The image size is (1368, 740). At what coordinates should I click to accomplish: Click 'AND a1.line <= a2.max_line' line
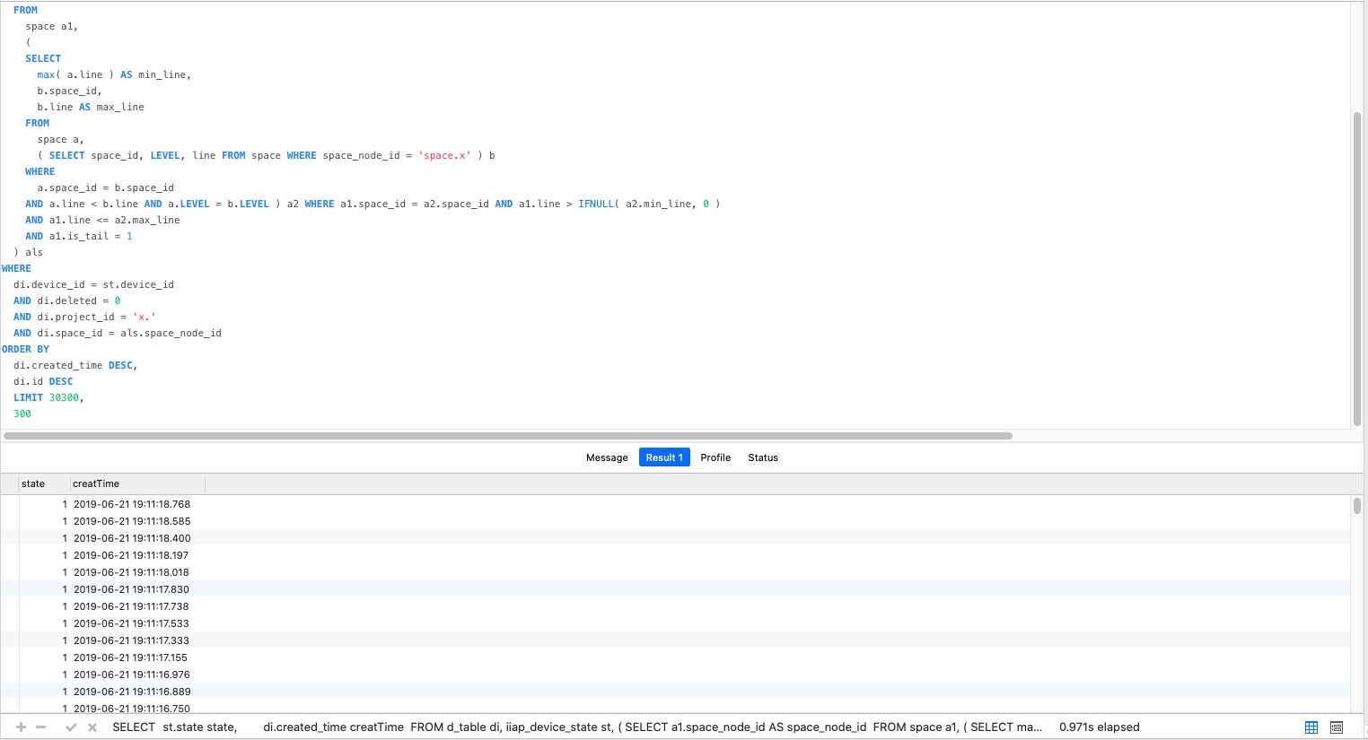tap(102, 220)
